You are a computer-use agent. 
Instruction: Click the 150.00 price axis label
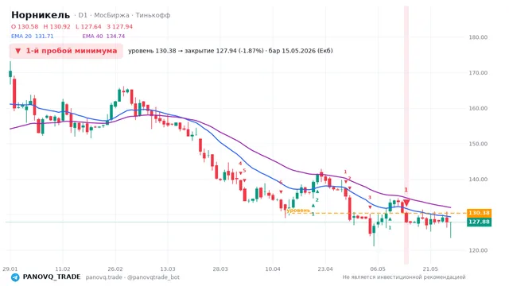tap(478, 144)
